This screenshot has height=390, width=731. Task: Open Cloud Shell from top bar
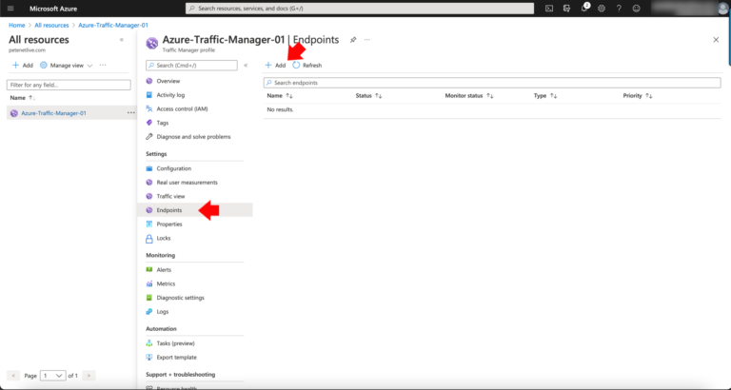pos(549,9)
